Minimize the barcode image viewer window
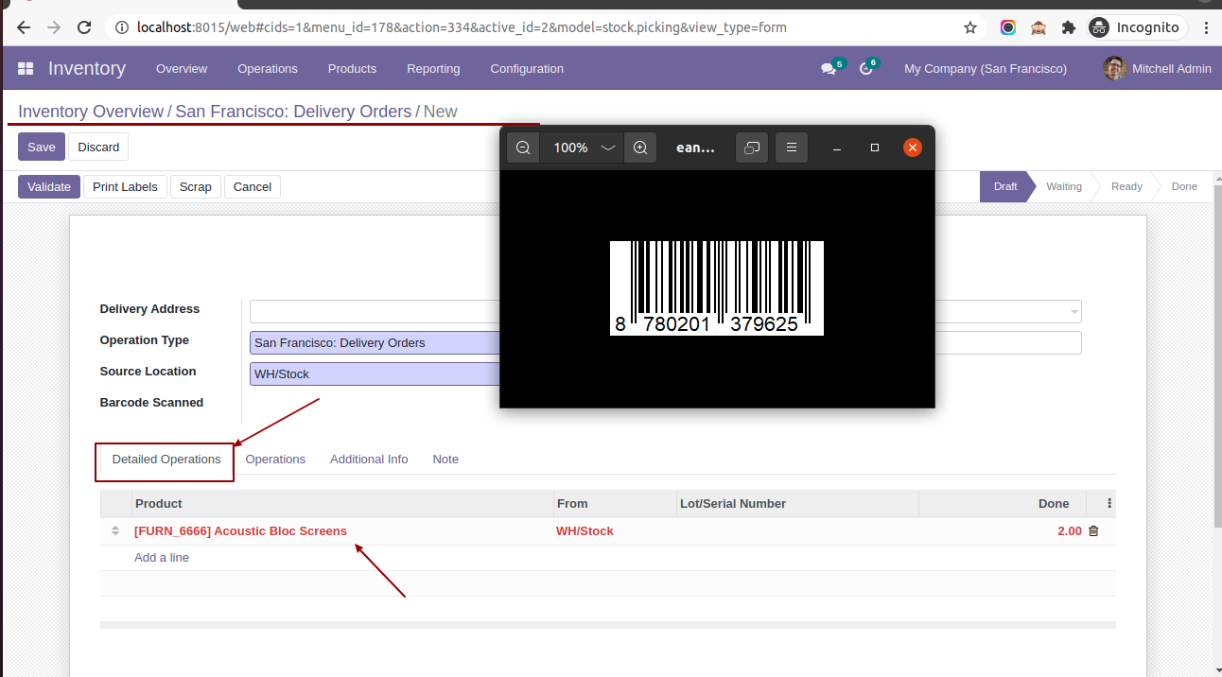 [837, 148]
